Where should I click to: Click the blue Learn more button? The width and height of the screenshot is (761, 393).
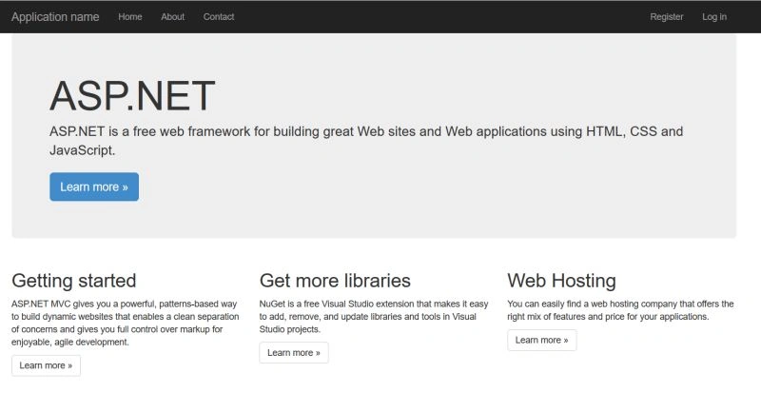pyautogui.click(x=94, y=187)
